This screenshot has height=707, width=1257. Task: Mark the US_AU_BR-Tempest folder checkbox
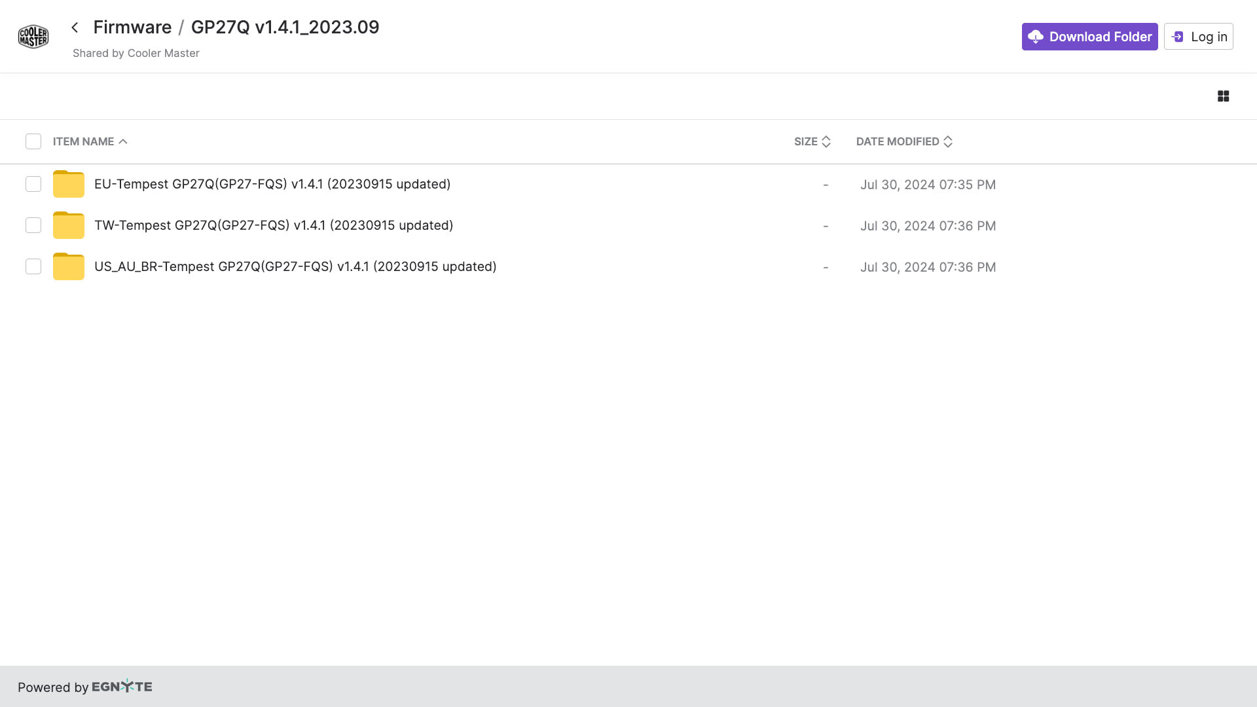[33, 266]
